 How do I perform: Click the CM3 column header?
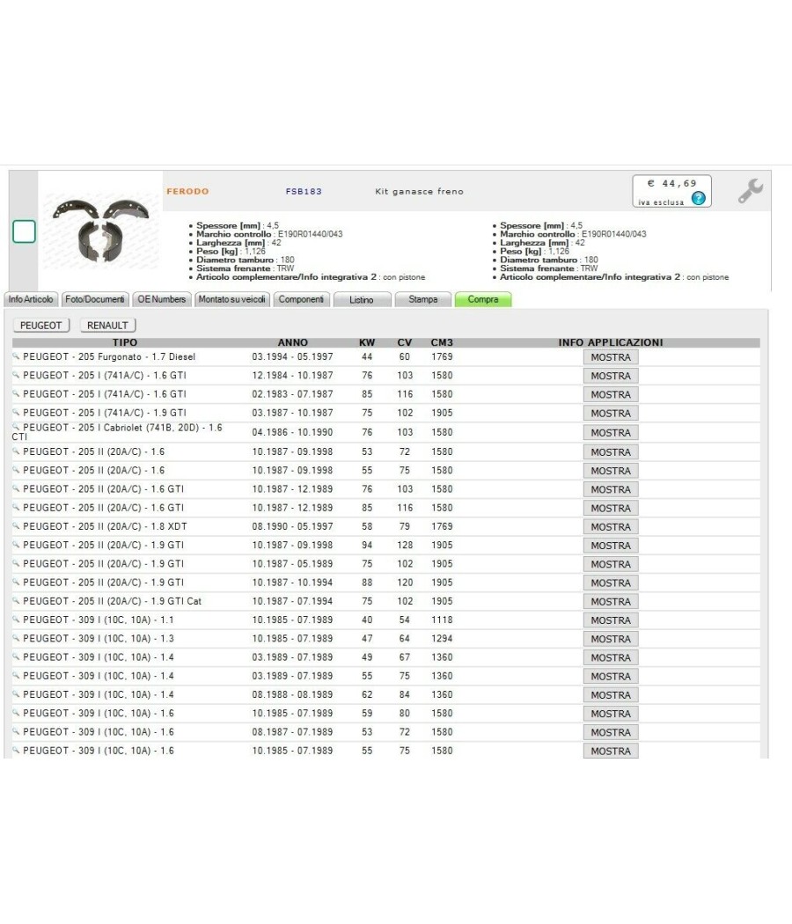tap(442, 342)
